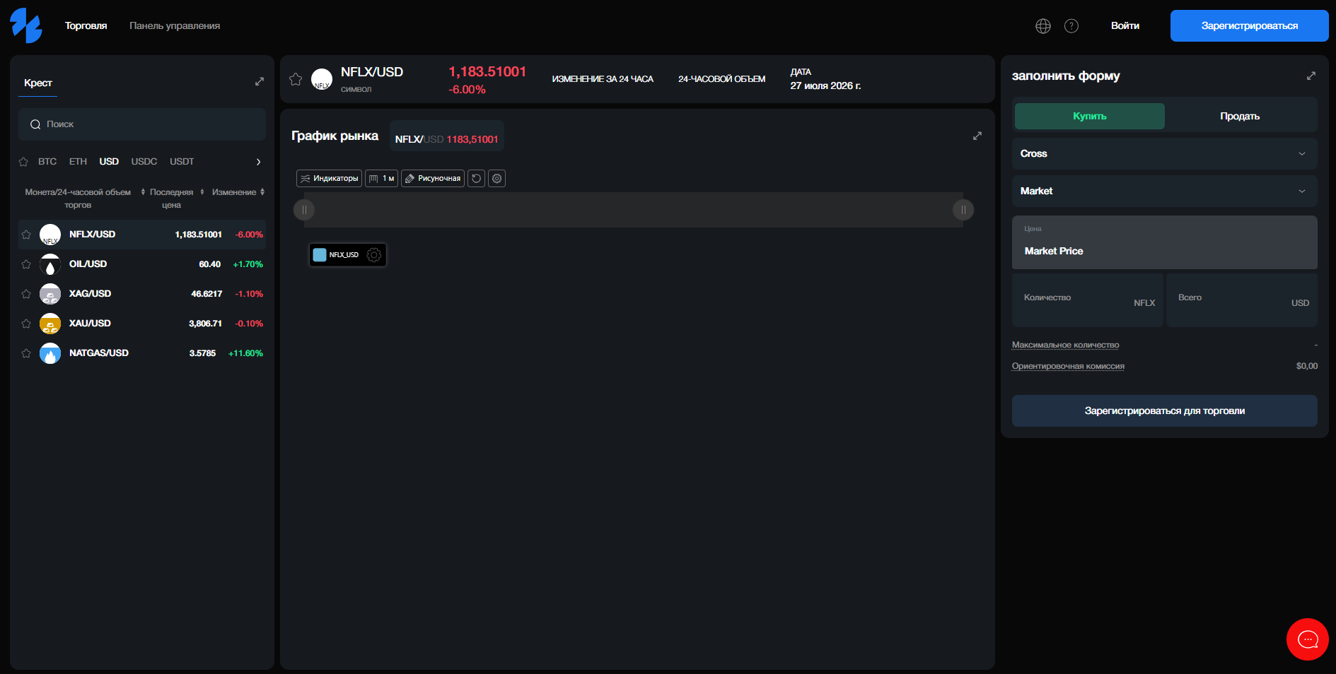1336x674 pixels.
Task: Open the help question mark icon
Action: click(x=1071, y=26)
